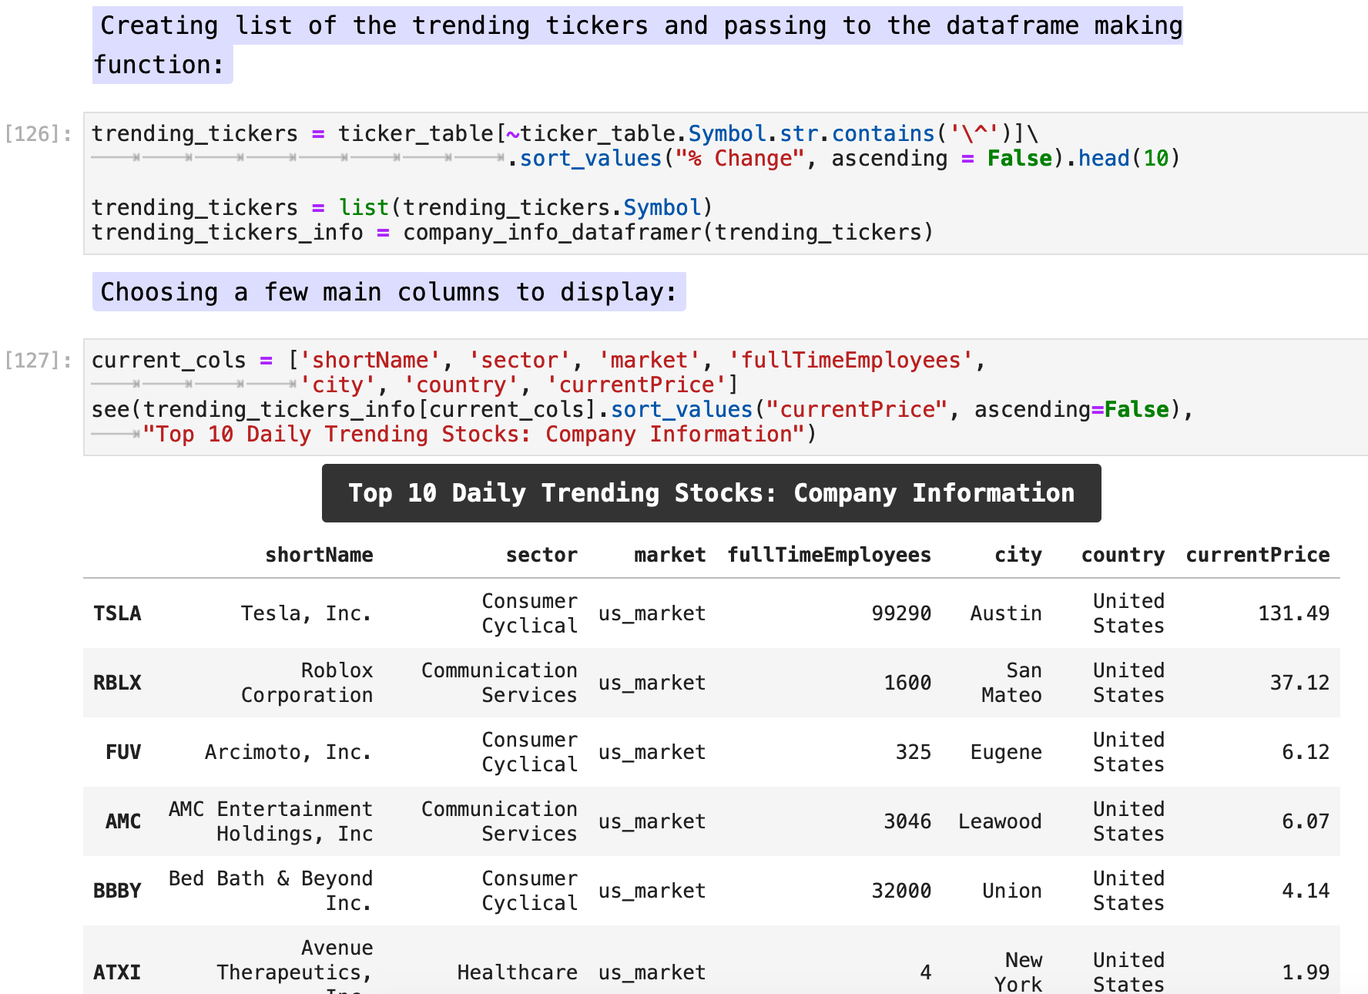Click table title 'Top 10 Daily Trending Stocks: Company Information'

[x=711, y=493]
